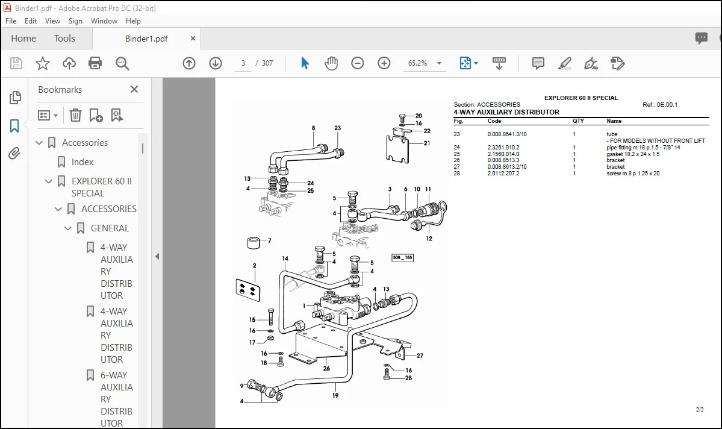Image resolution: width=722 pixels, height=429 pixels.
Task: Click the 508 _ 185 diagram label
Action: click(x=402, y=258)
